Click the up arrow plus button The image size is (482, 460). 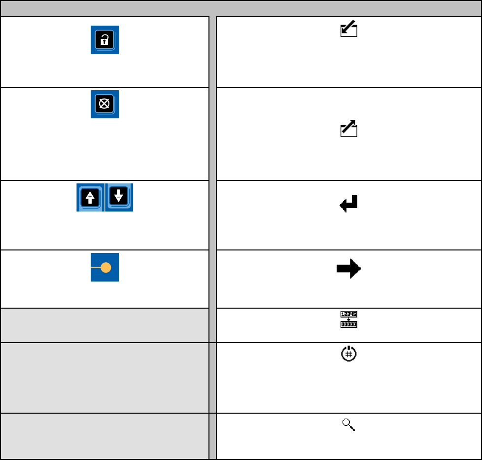click(90, 197)
